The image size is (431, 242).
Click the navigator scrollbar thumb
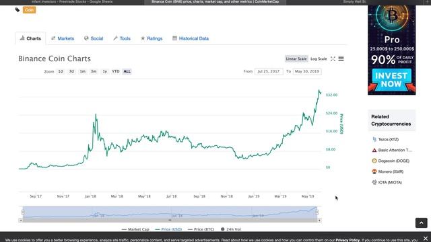(170, 220)
